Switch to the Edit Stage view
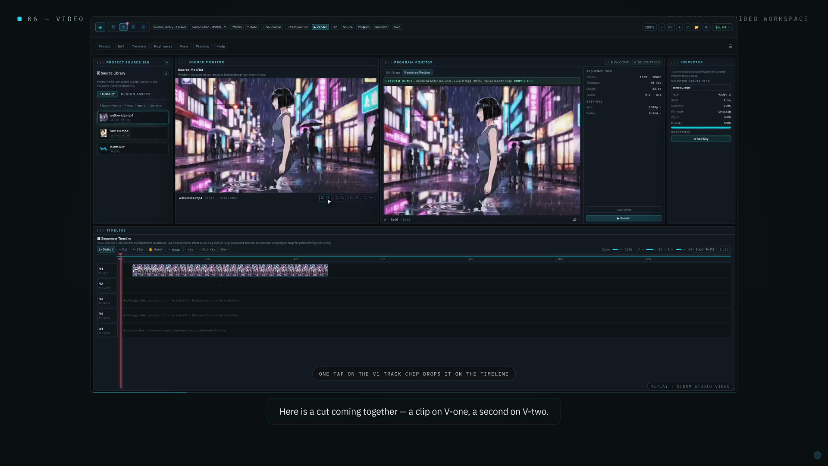Viewport: 828px width, 466px height. [393, 72]
